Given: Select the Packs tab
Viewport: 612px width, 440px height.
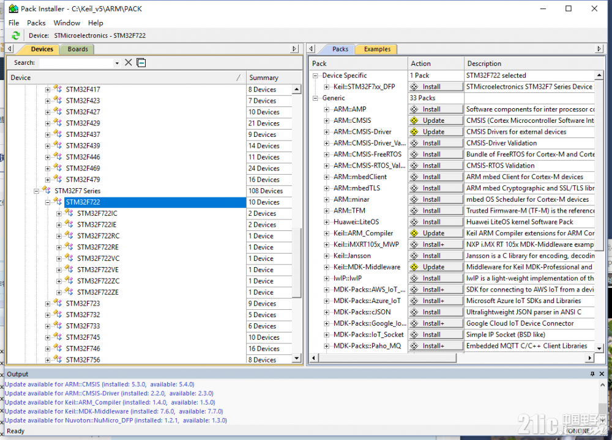Looking at the screenshot, I should tap(340, 49).
